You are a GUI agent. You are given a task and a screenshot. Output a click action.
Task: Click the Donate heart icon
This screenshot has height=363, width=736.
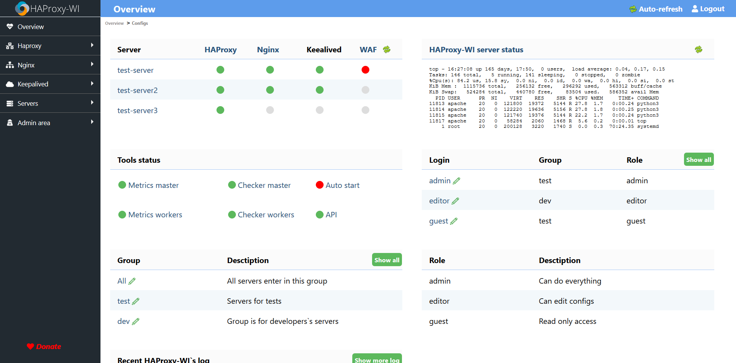coord(31,346)
